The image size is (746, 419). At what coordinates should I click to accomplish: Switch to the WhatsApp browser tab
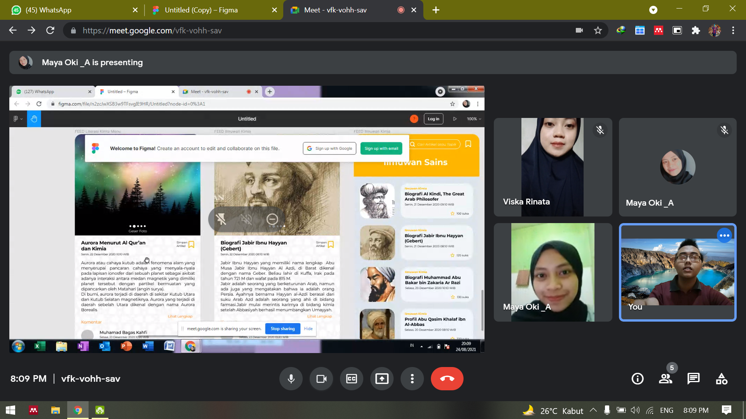[49, 10]
